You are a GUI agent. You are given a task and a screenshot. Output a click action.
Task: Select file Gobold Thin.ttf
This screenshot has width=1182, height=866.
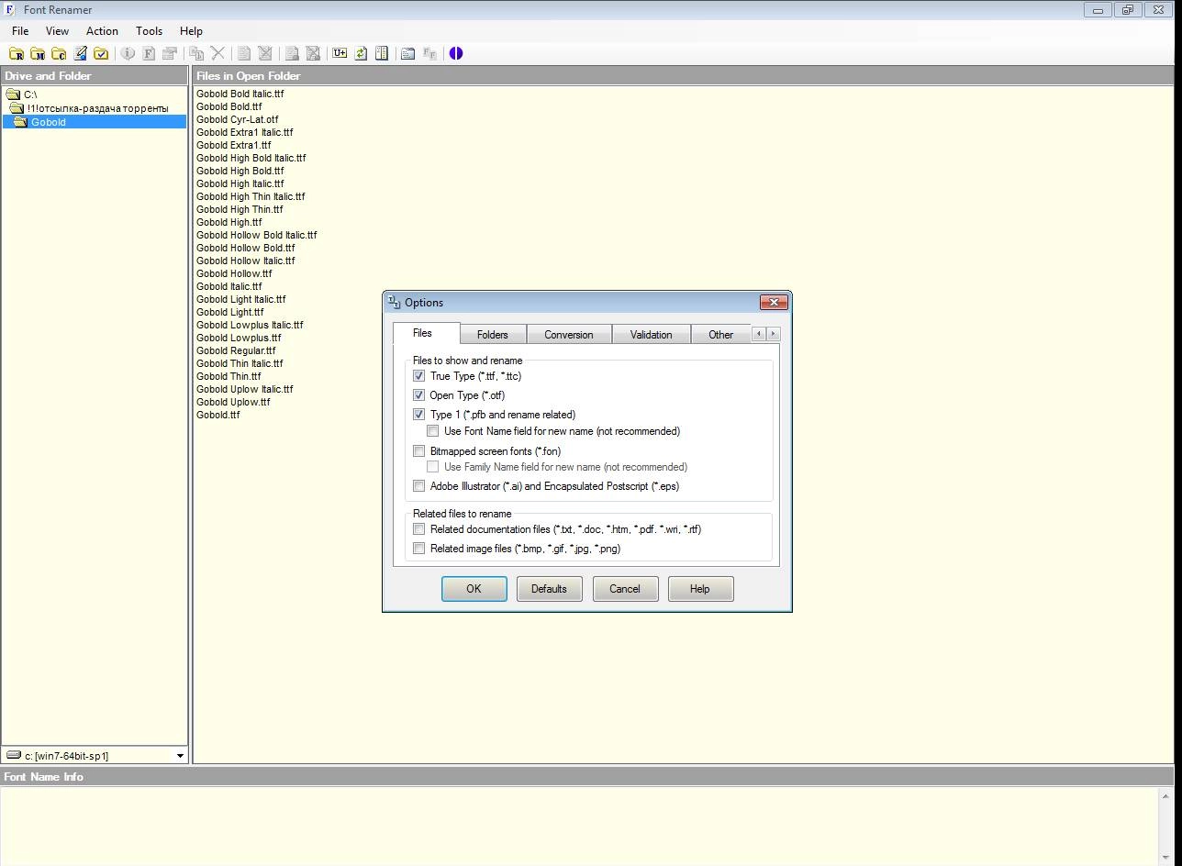pos(229,376)
